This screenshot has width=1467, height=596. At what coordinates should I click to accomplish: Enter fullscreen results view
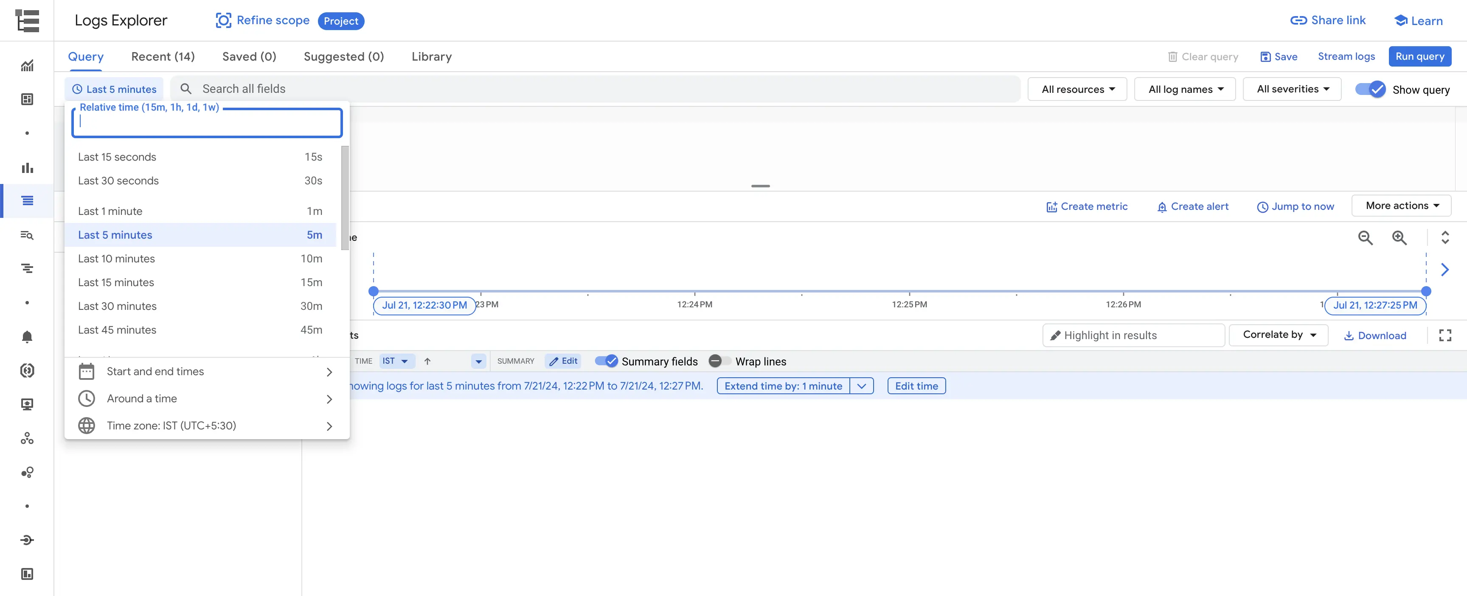click(1445, 336)
